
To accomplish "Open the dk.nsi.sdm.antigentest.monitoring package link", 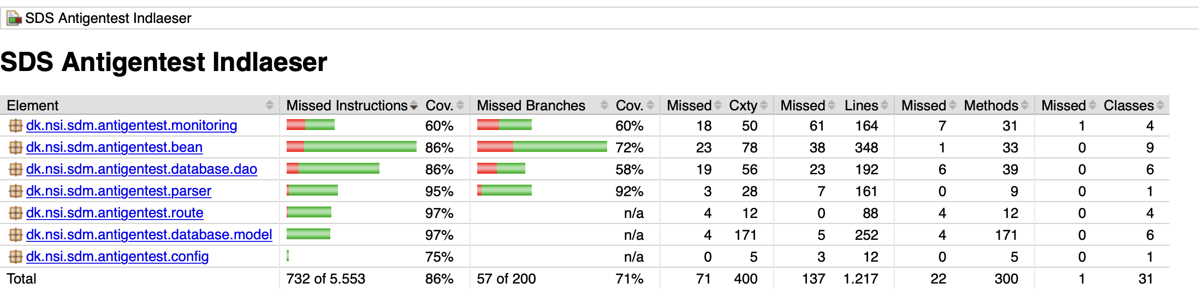I will 132,126.
